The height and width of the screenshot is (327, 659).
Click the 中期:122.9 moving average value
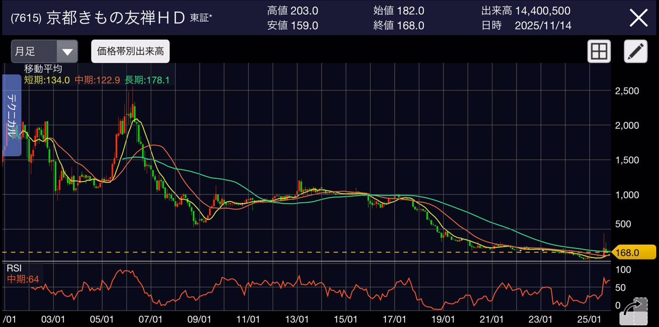click(x=97, y=80)
